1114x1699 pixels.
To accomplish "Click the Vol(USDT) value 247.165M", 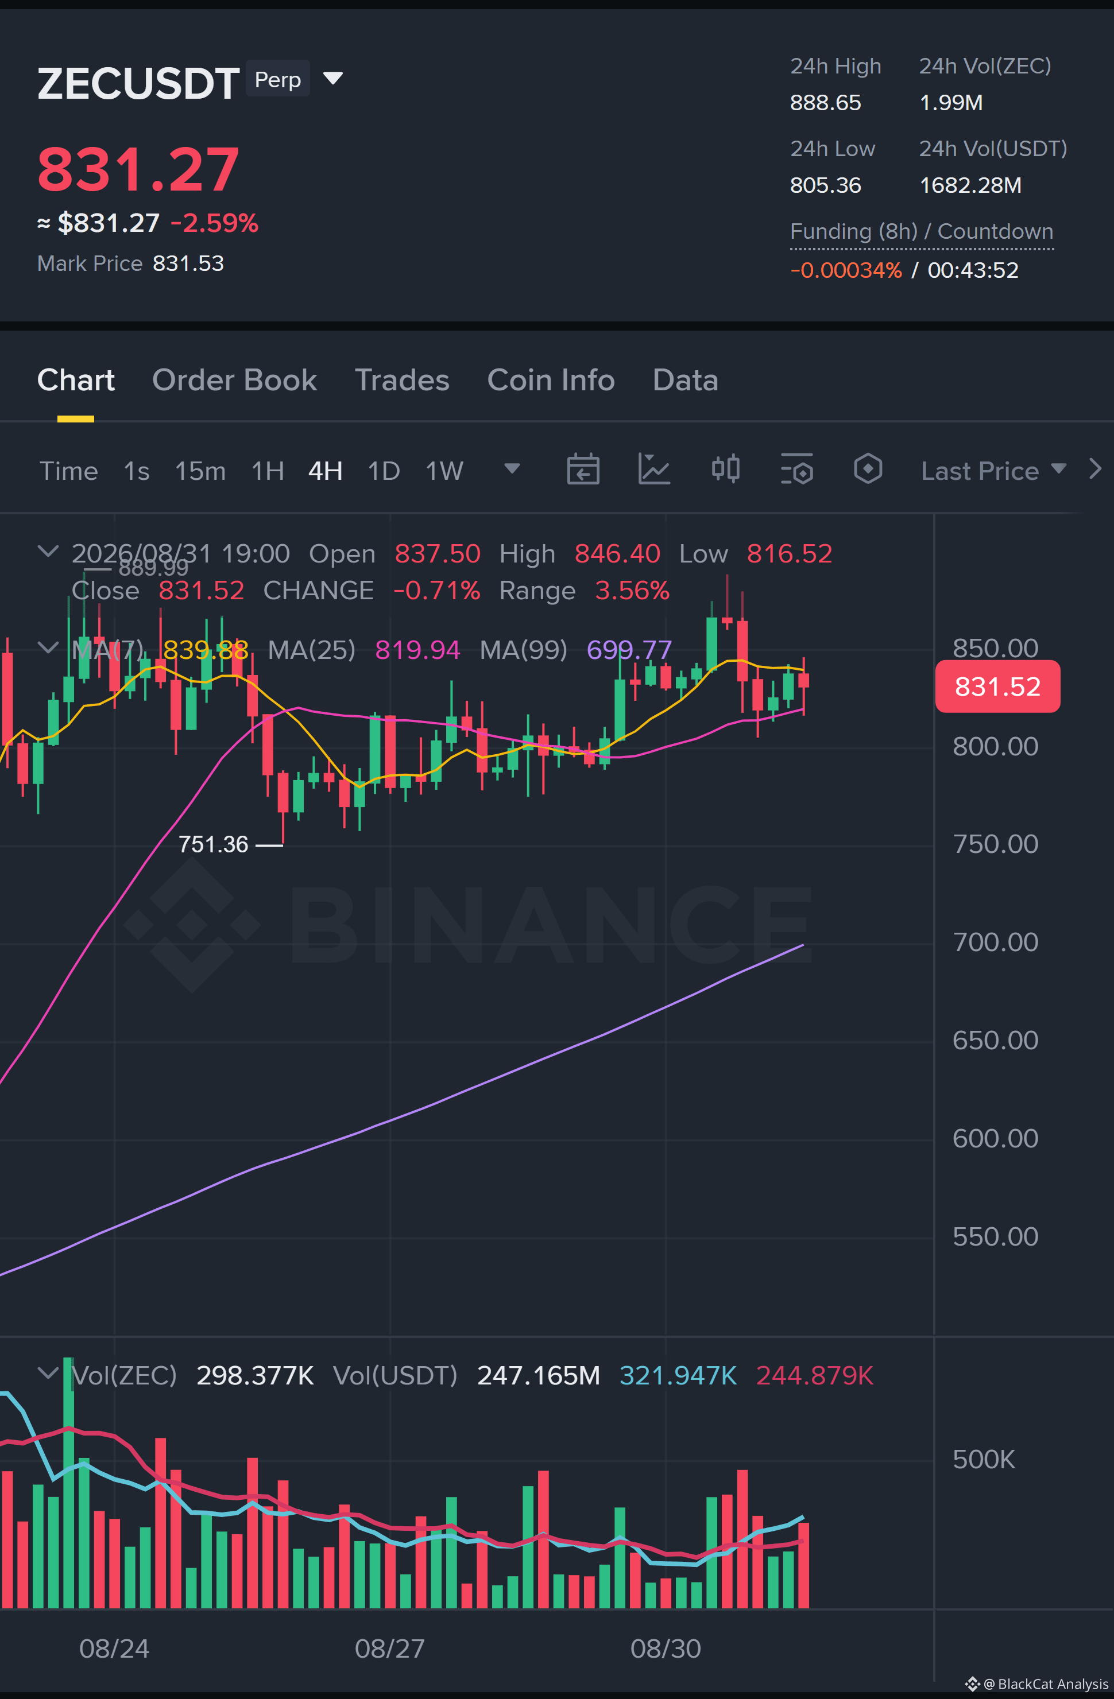I will (x=539, y=1375).
